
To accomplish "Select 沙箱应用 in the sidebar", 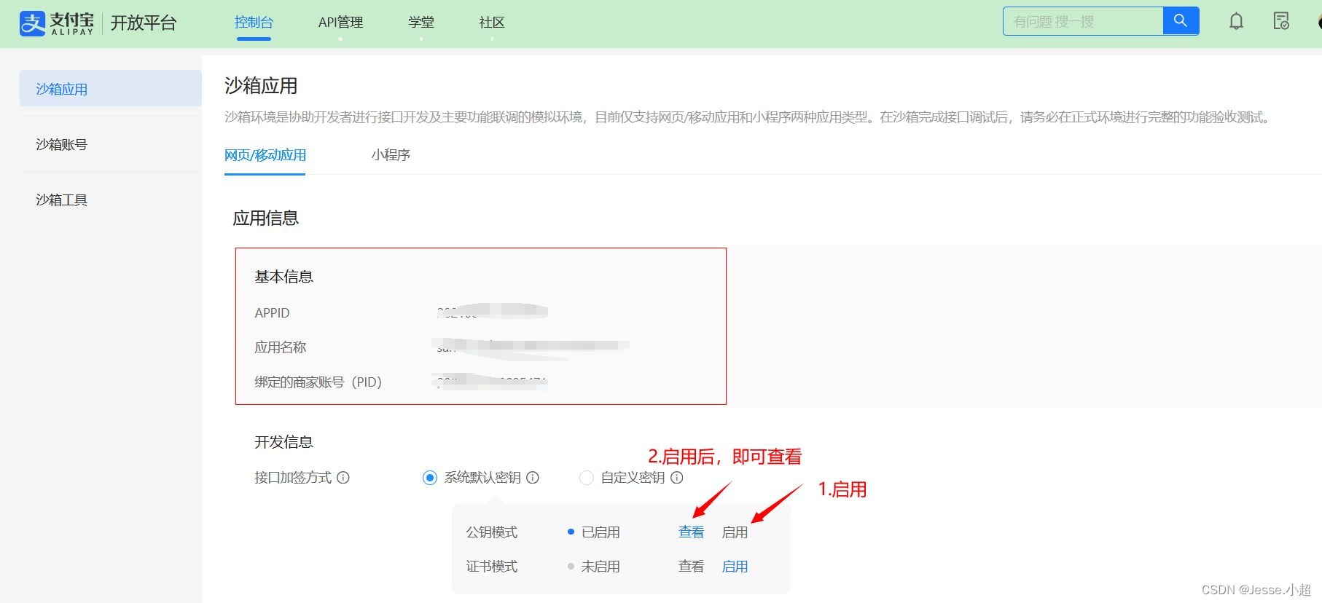I will coord(111,89).
